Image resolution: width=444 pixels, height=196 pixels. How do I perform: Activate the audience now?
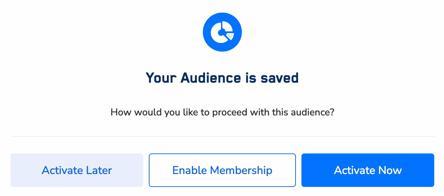point(368,170)
